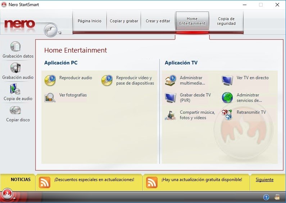This screenshot has height=203, width=286.
Task: Click Reproducir vídeo y pase de diapositivas text
Action: (x=135, y=80)
